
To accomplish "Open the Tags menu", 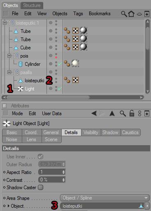I will point(78,14).
